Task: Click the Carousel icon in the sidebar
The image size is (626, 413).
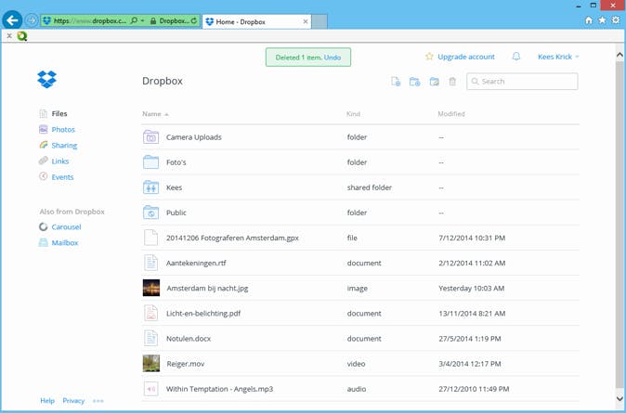Action: [43, 226]
